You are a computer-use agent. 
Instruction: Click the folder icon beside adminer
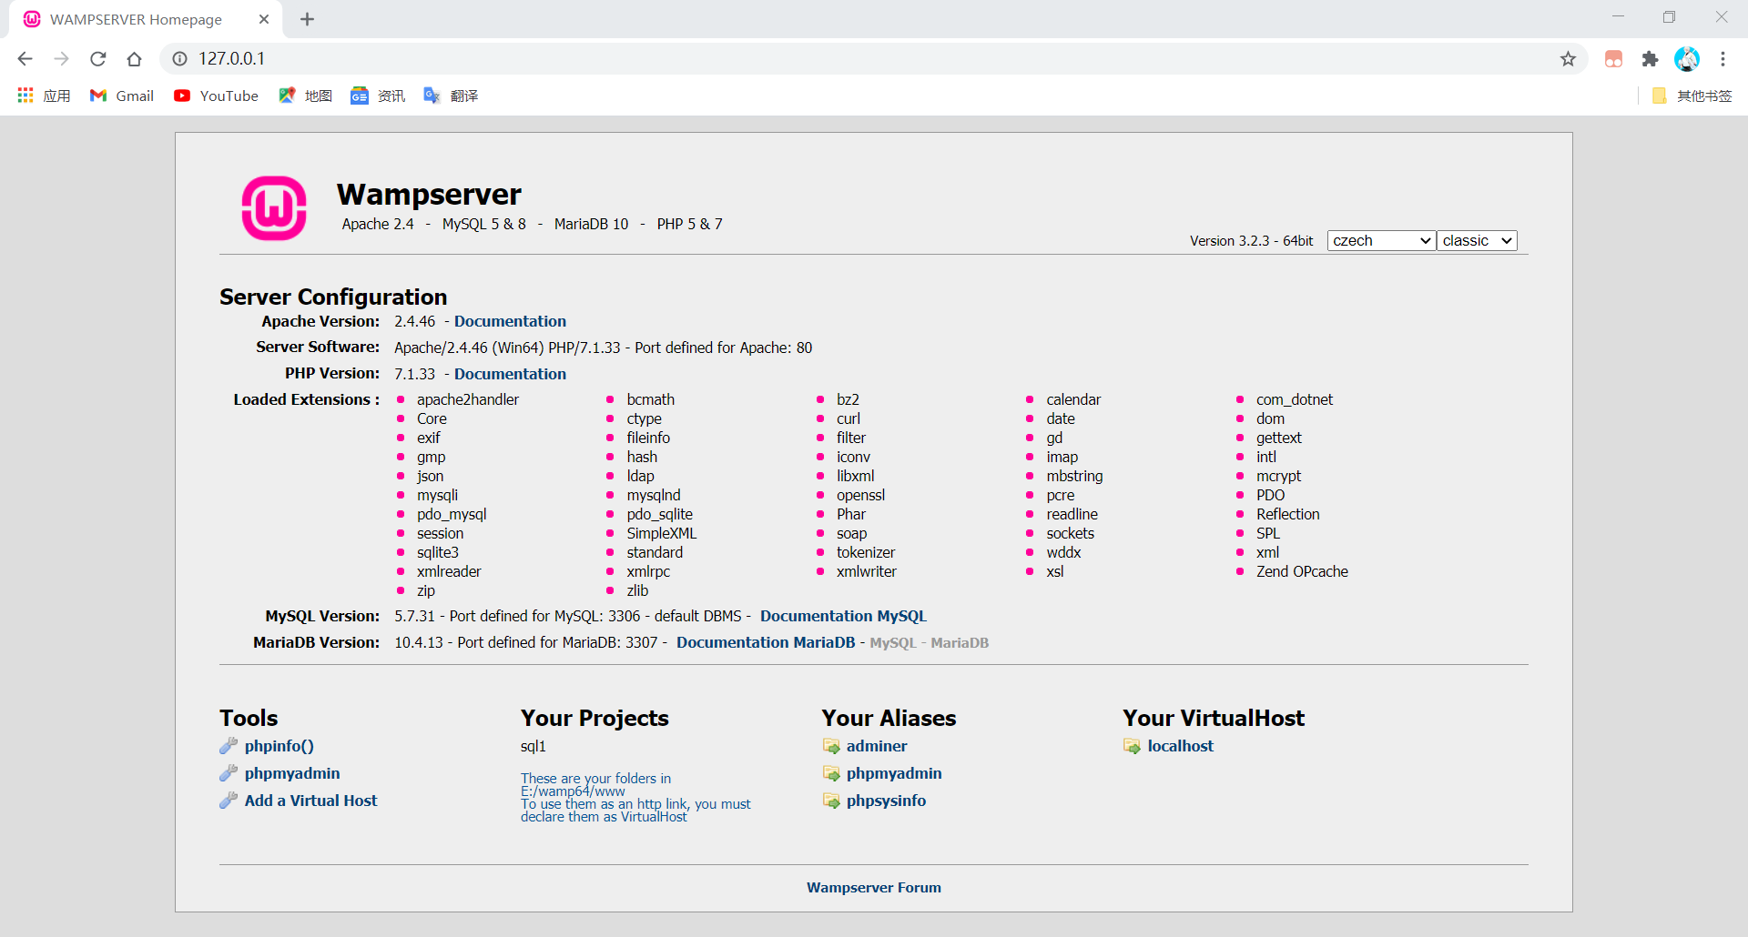[x=831, y=746]
